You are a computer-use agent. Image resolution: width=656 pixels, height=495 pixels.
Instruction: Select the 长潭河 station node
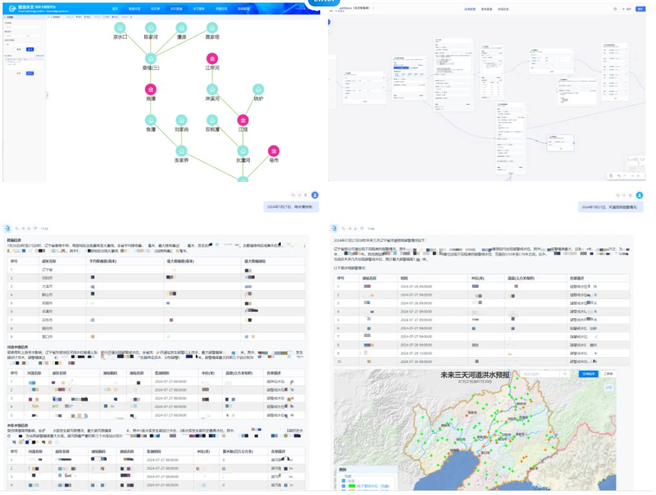pos(243,151)
